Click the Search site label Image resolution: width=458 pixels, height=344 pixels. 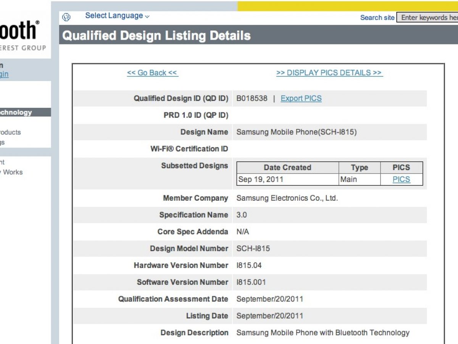(x=377, y=18)
